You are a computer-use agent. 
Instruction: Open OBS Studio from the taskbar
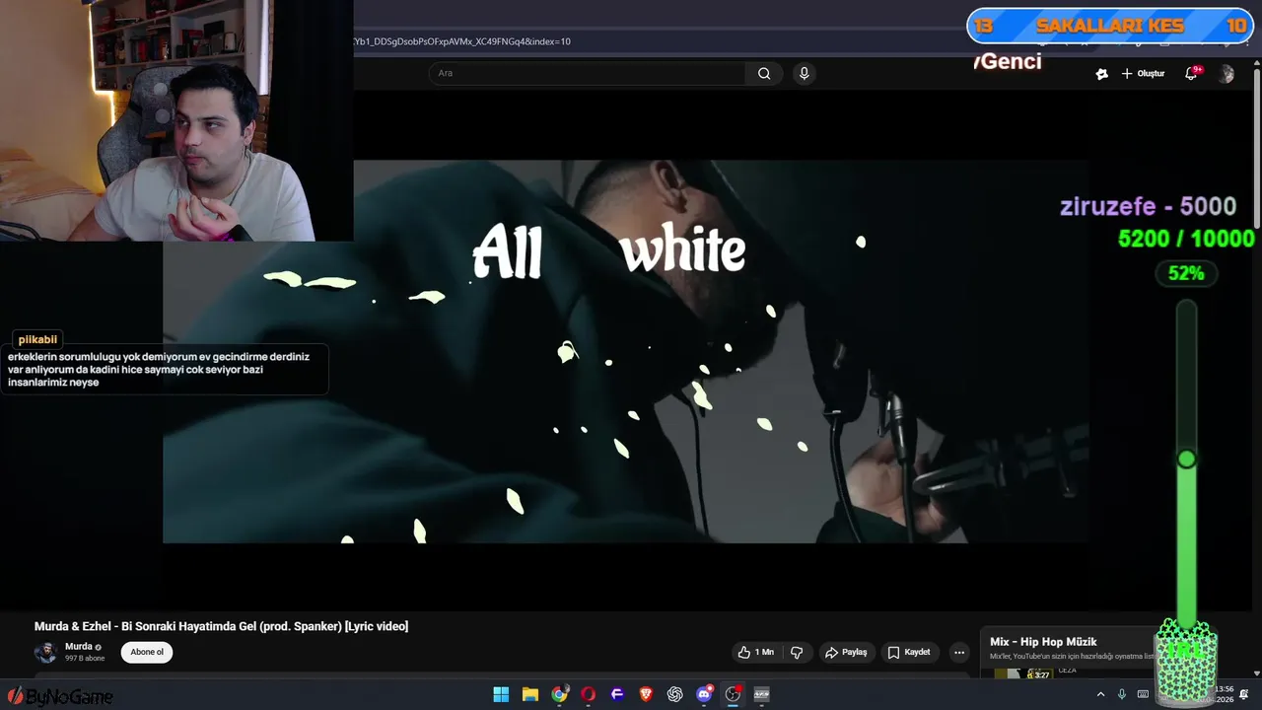pyautogui.click(x=733, y=694)
